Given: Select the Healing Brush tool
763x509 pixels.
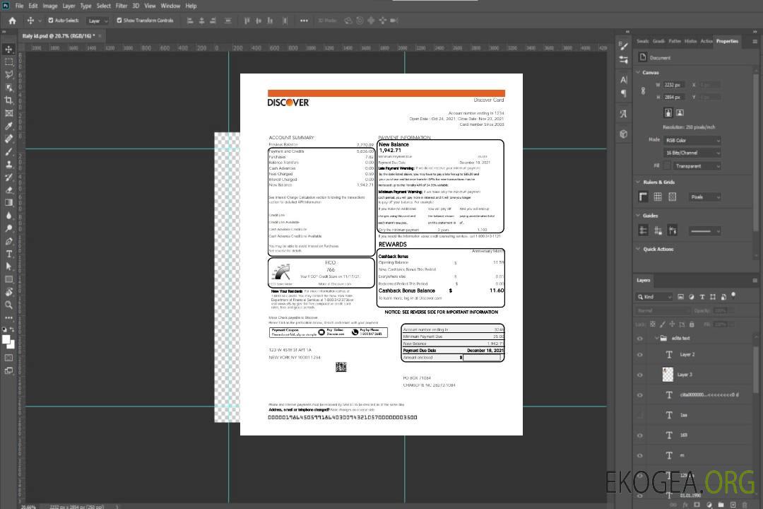Looking at the screenshot, I should tap(8, 139).
